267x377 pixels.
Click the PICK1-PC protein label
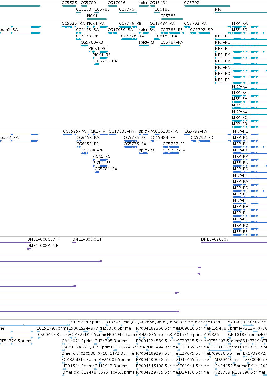[101, 157]
